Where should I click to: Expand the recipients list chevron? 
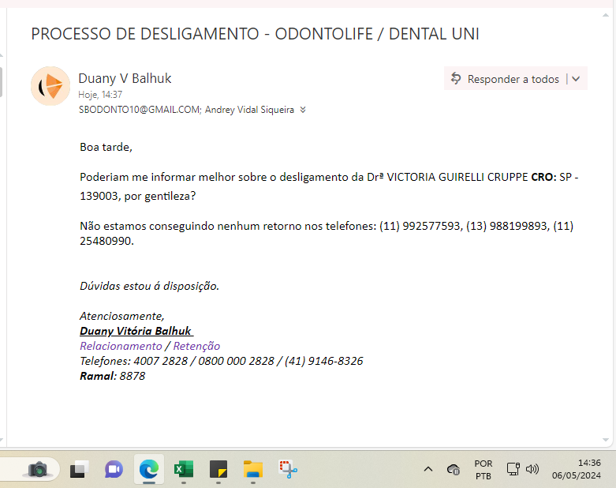click(303, 110)
